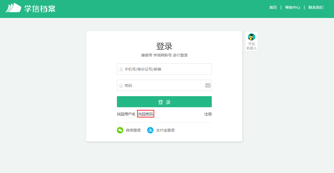
Task: Click the 学信机器人 text label
Action: click(252, 46)
